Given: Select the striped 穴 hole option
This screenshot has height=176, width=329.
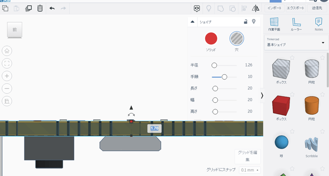Looking at the screenshot, I should coord(237,39).
